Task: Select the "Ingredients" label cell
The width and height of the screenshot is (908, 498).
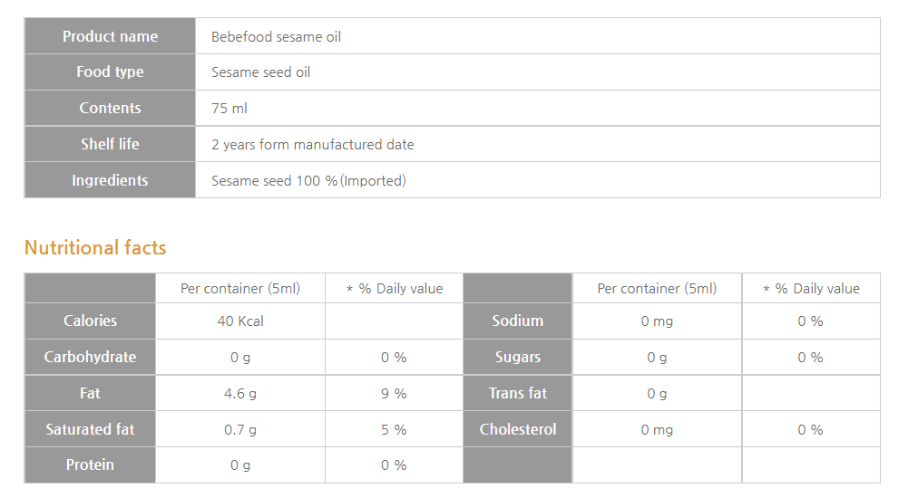Action: click(x=110, y=180)
